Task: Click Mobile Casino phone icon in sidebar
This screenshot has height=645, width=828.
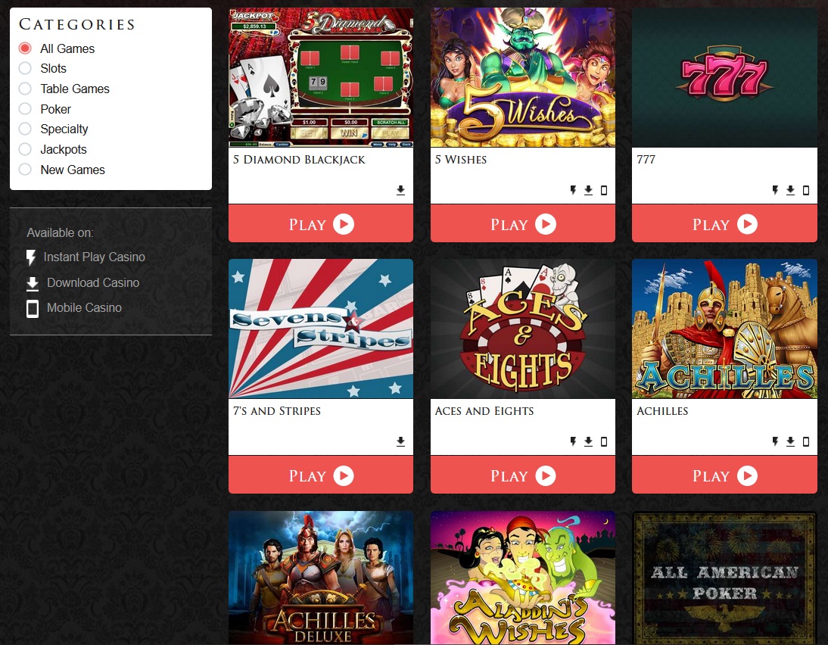Action: 33,309
